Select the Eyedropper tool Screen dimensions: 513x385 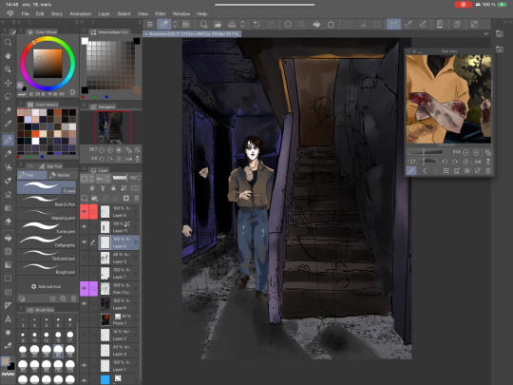[8, 124]
